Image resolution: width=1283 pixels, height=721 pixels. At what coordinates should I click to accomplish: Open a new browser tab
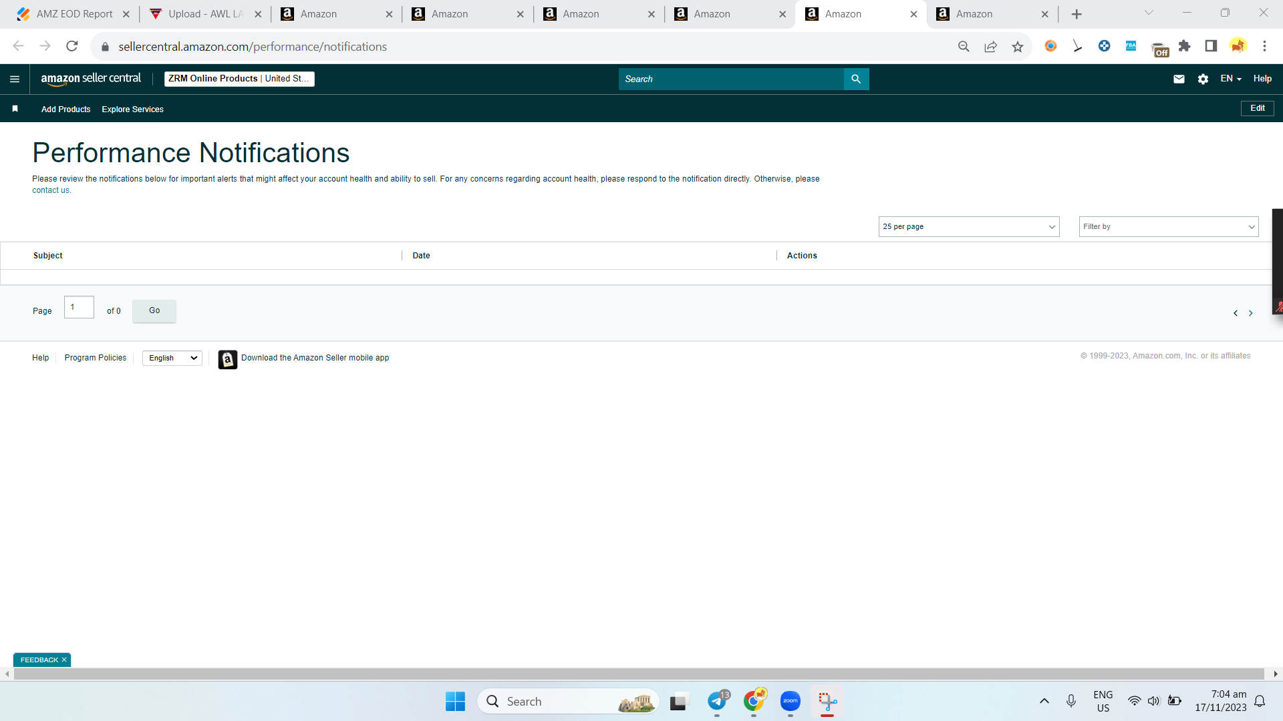click(1077, 14)
